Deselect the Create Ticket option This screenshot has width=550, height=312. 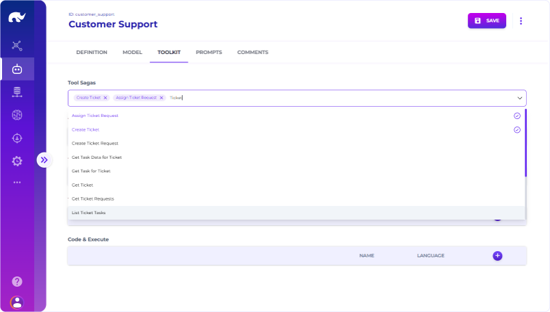pyautogui.click(x=297, y=130)
